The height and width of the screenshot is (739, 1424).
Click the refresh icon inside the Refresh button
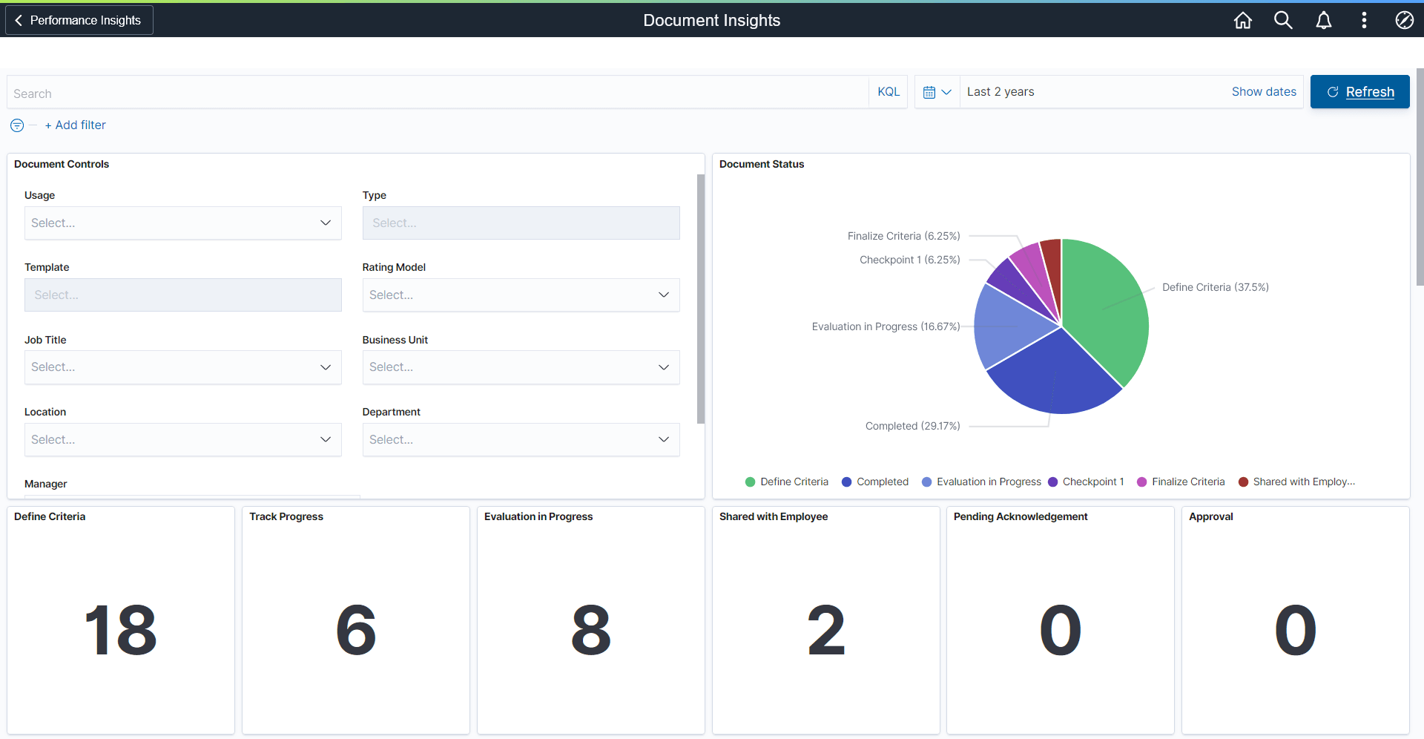point(1333,91)
